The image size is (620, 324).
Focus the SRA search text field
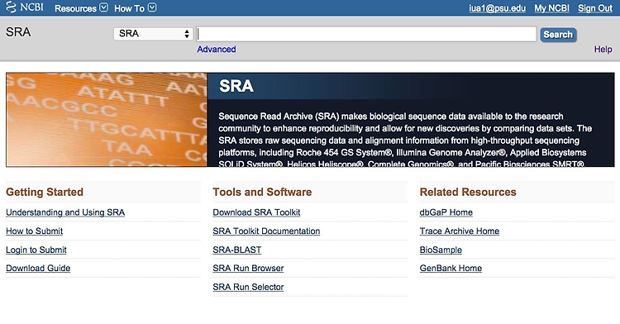coord(366,34)
